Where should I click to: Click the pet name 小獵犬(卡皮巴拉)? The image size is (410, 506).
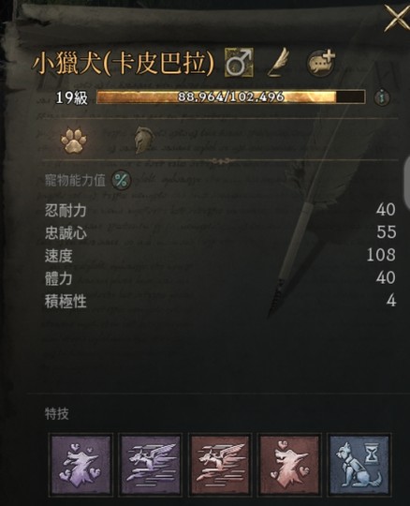click(x=123, y=63)
